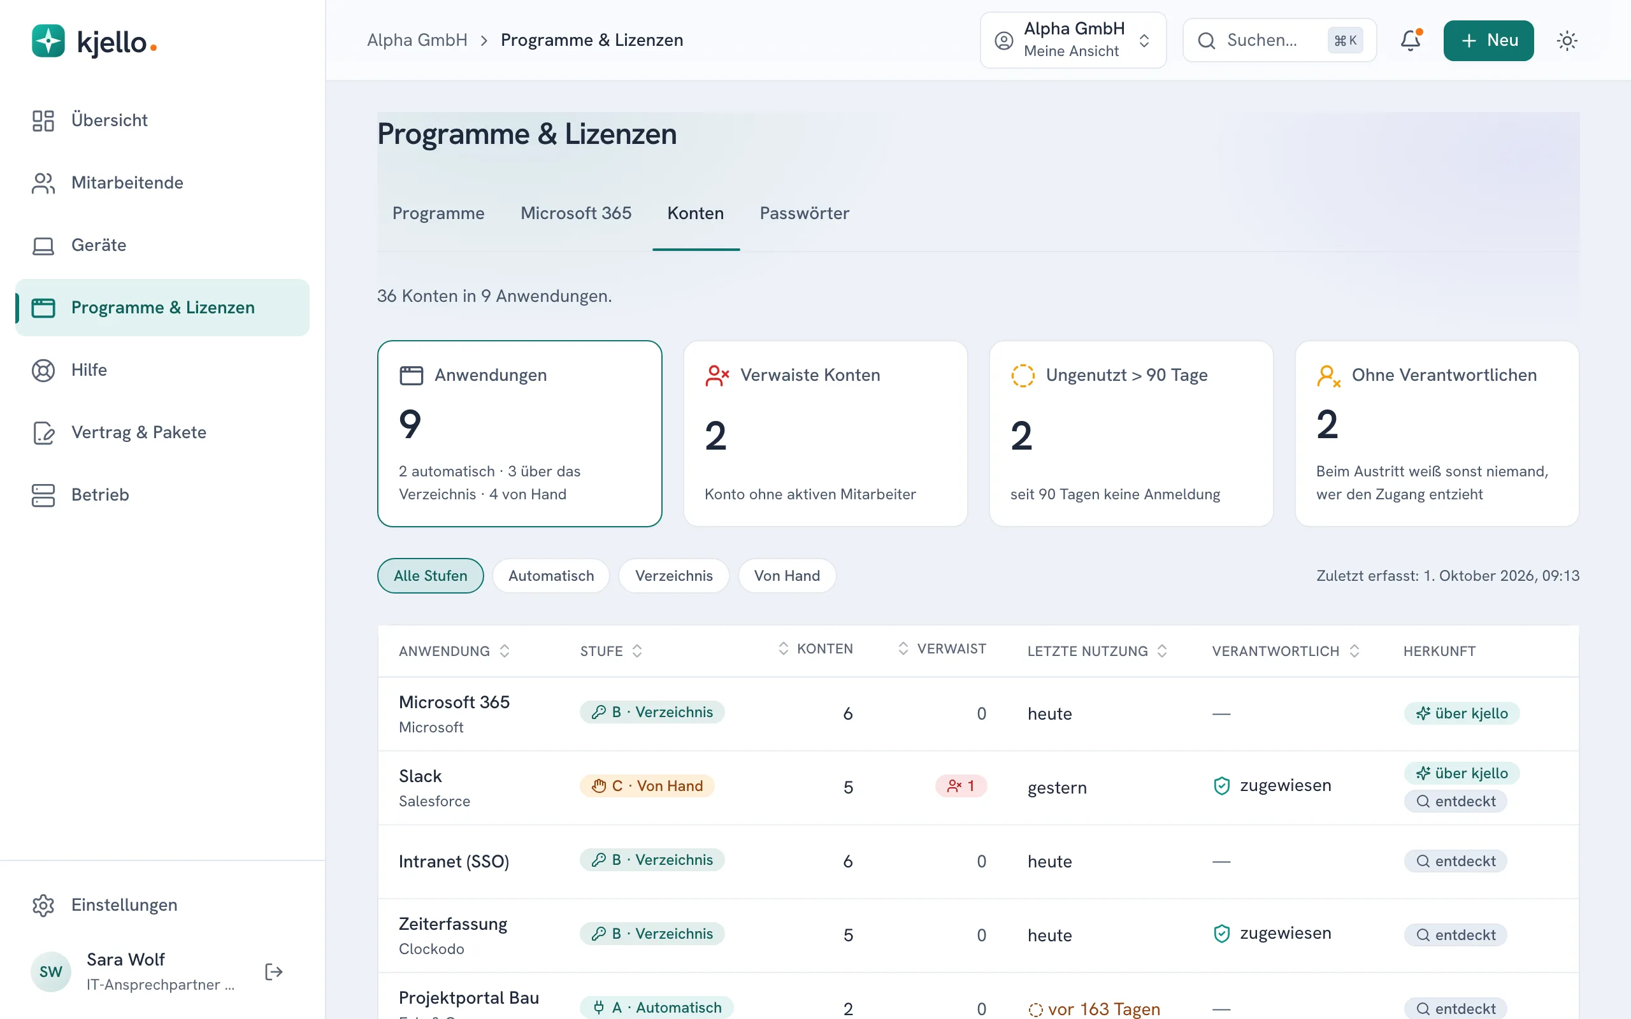The height and width of the screenshot is (1019, 1631).
Task: Click the Hilfe lifebuoy icon
Action: coord(43,370)
